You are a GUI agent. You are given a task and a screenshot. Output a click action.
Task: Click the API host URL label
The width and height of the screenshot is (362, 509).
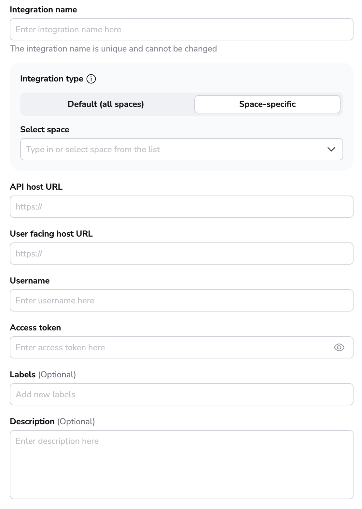[36, 187]
